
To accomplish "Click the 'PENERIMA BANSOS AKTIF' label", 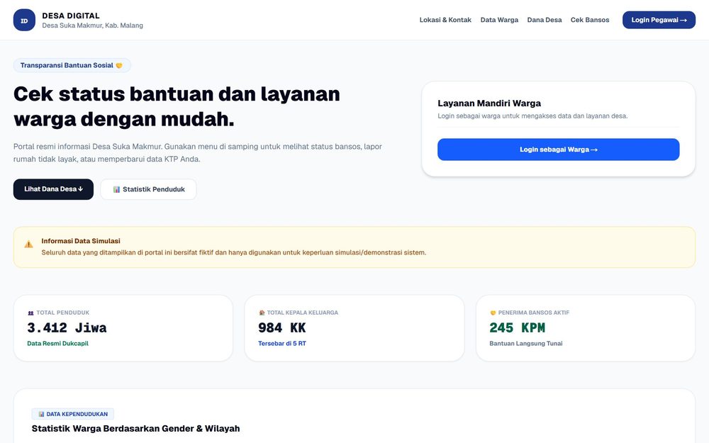I will (534, 313).
